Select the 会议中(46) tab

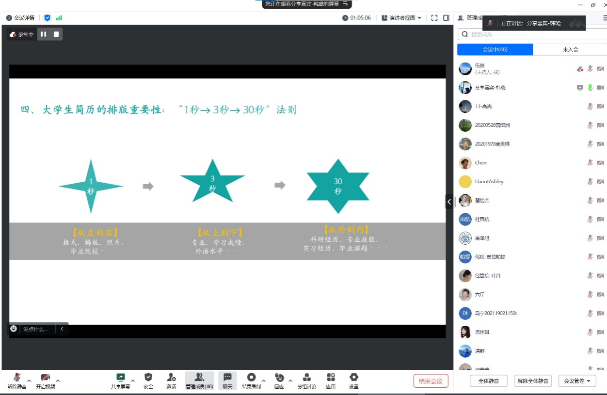pos(495,49)
